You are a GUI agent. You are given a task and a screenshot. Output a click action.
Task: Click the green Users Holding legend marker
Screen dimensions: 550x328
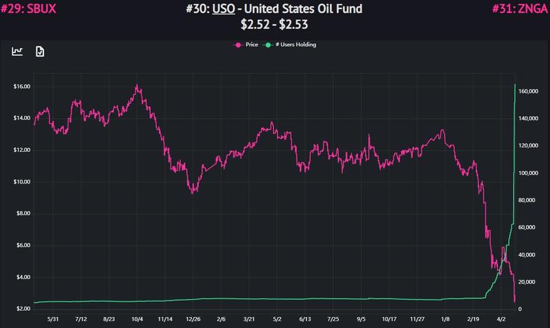tap(268, 45)
